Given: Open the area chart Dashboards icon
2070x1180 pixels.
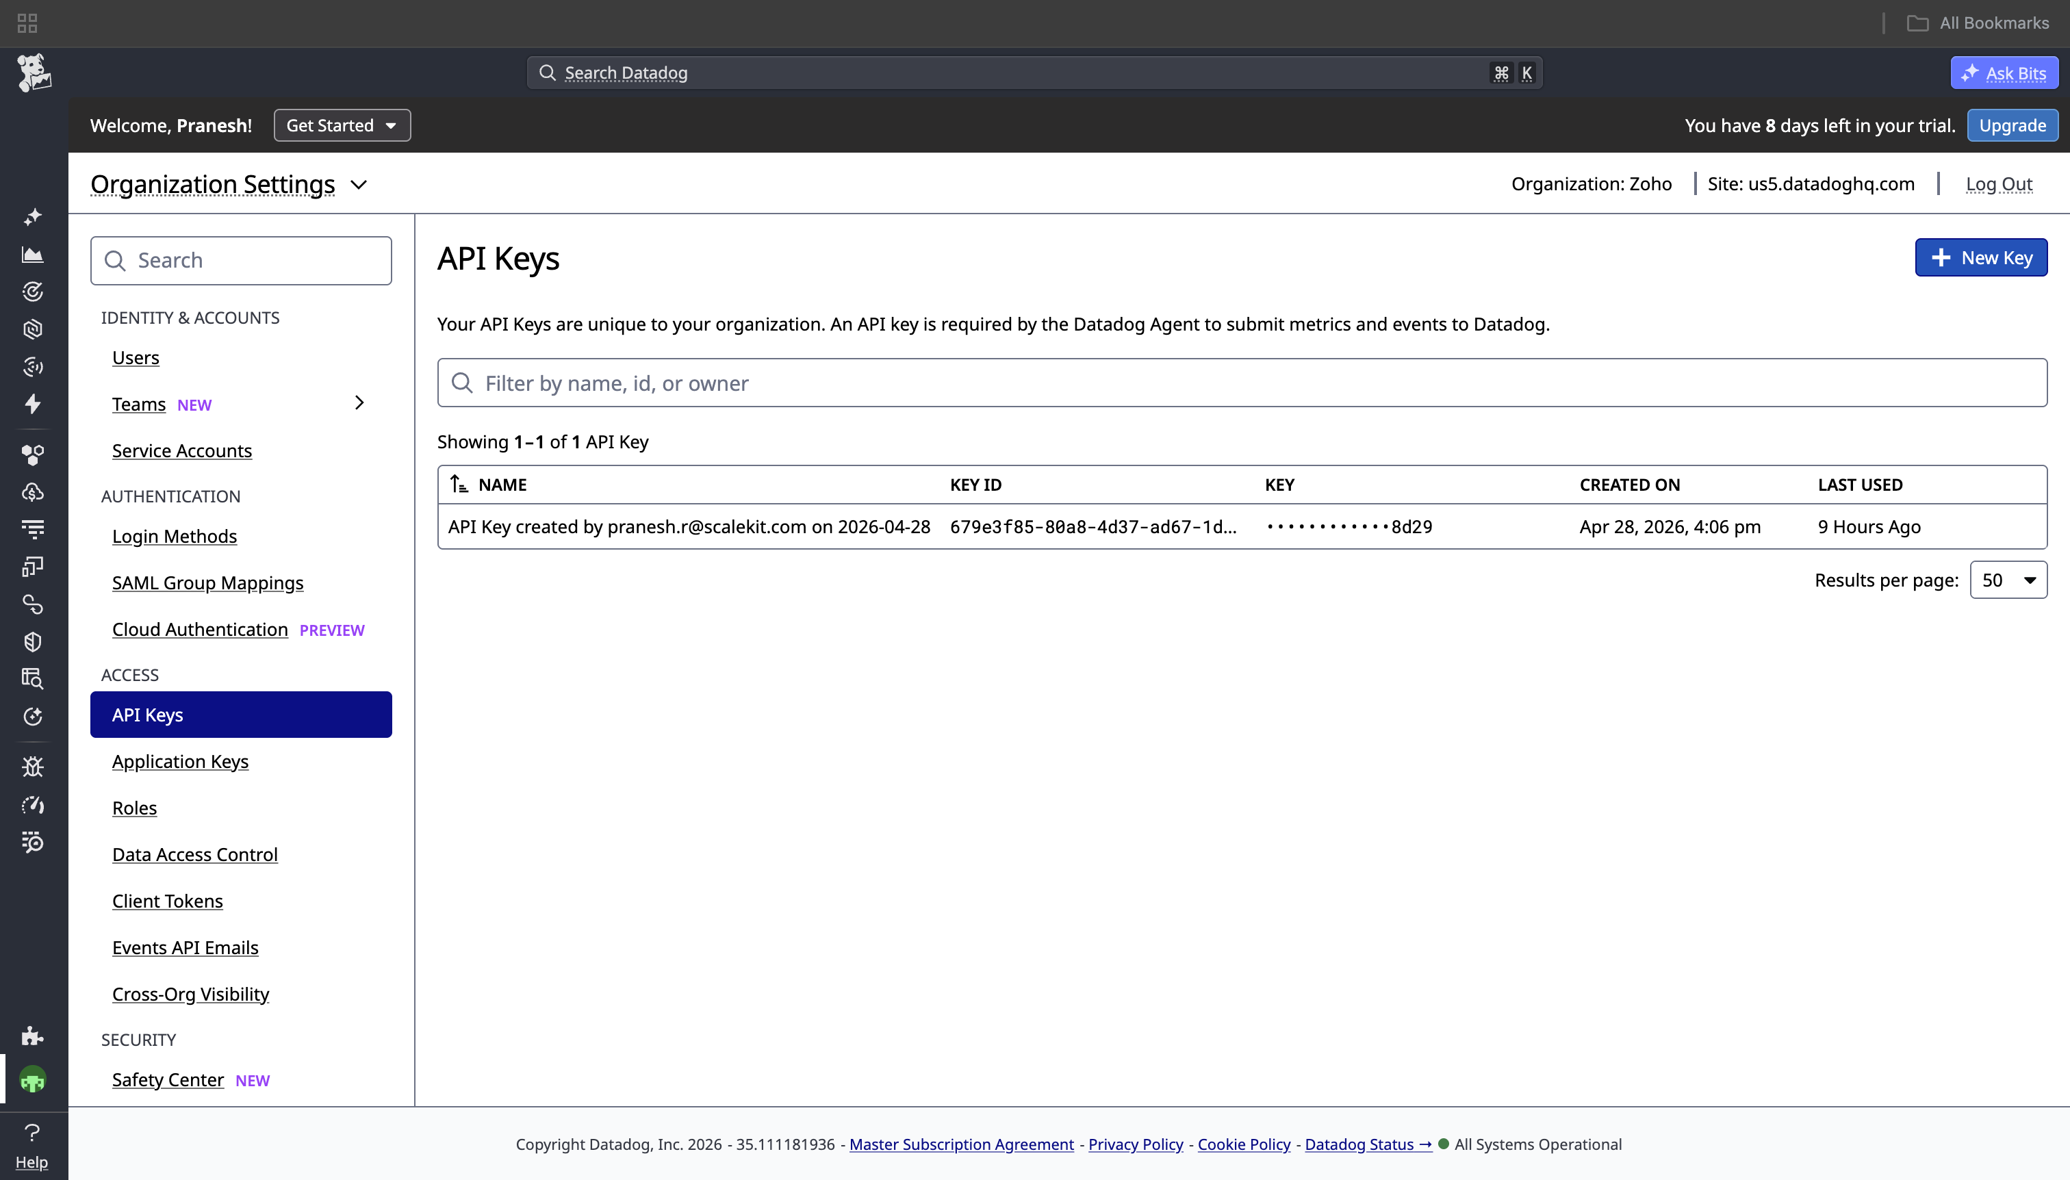Looking at the screenshot, I should 32,255.
